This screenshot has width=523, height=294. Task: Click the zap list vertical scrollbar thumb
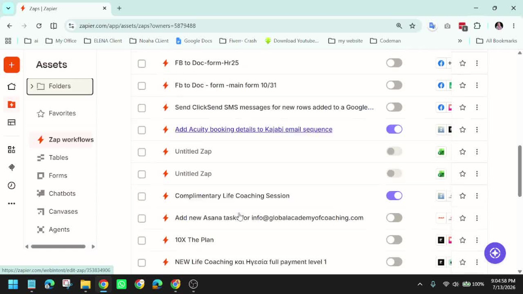(x=520, y=171)
